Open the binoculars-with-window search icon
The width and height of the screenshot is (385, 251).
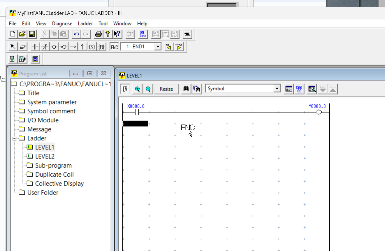click(x=197, y=89)
